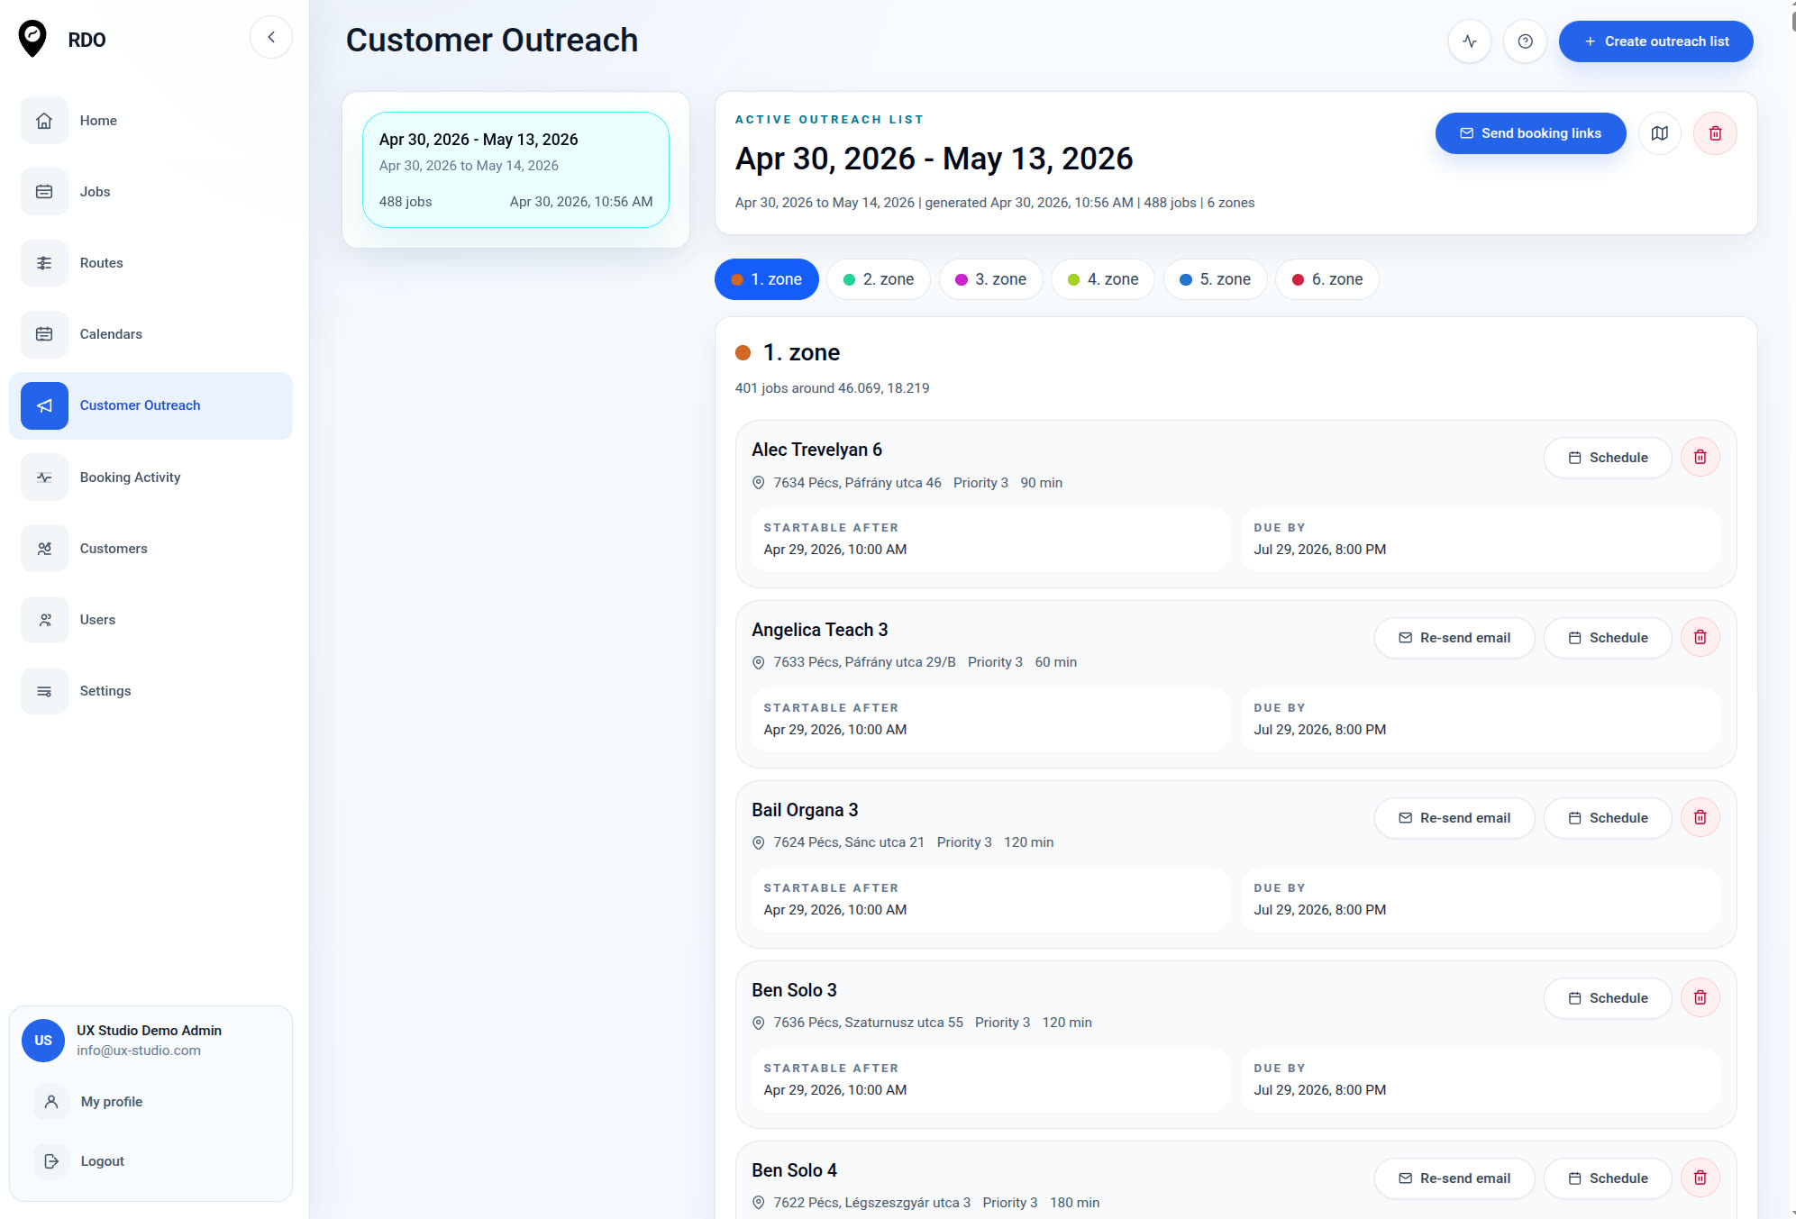Delete the Ben Solo 4 job
Image resolution: width=1796 pixels, height=1219 pixels.
(x=1700, y=1178)
